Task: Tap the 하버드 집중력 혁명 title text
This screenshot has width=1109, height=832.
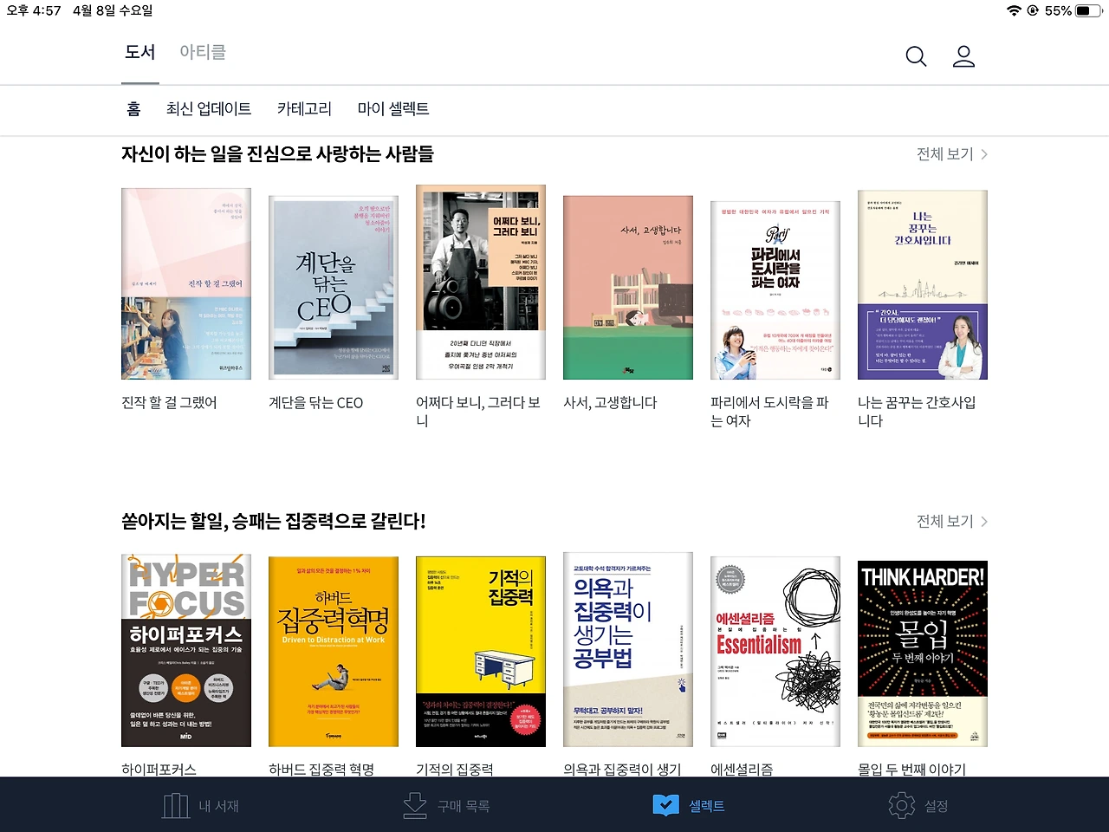Action: tap(321, 770)
